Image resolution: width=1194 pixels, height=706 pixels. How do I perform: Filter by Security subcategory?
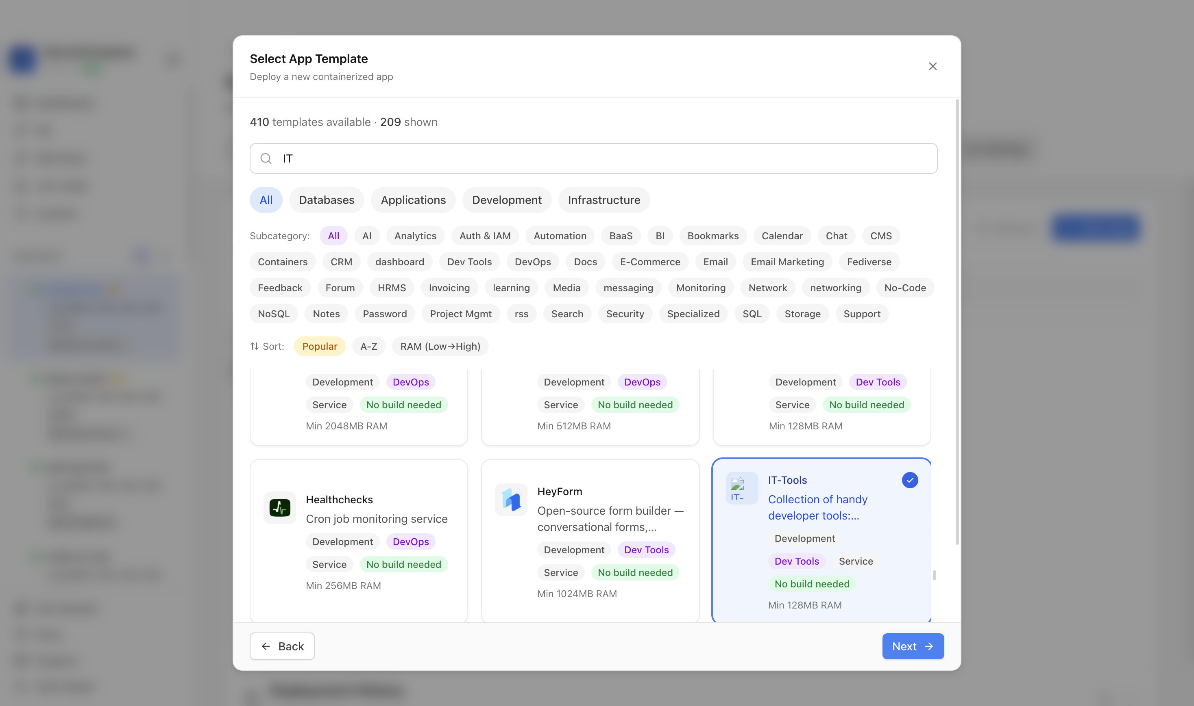point(625,314)
